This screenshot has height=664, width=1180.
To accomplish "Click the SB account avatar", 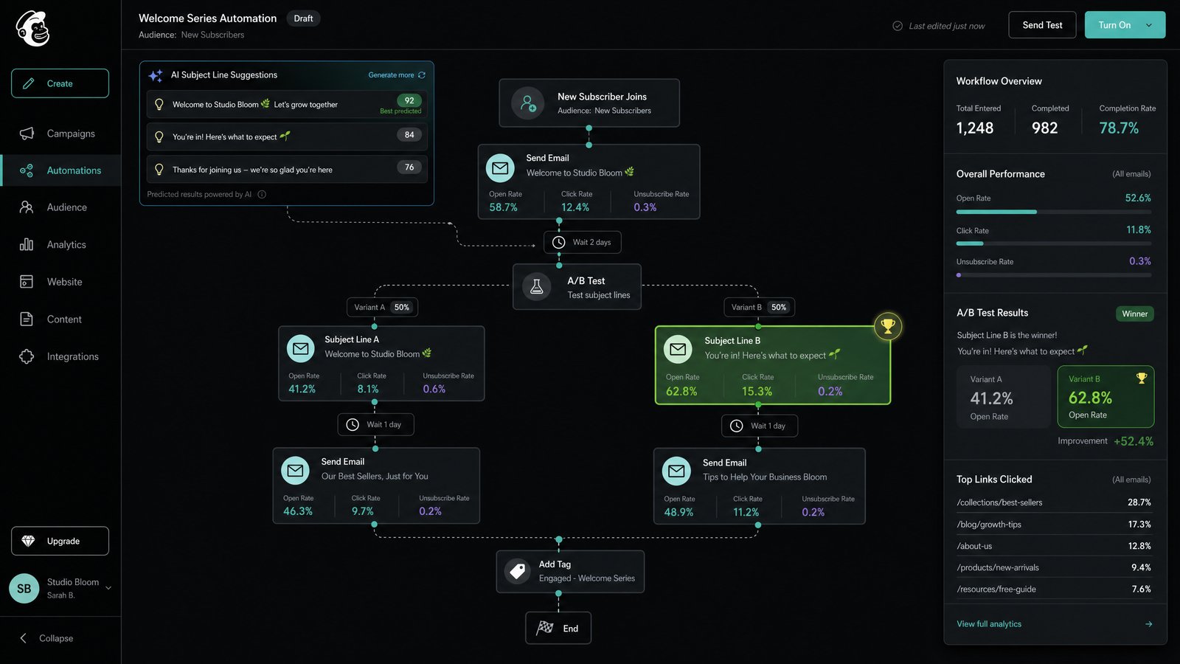I will pyautogui.click(x=24, y=588).
